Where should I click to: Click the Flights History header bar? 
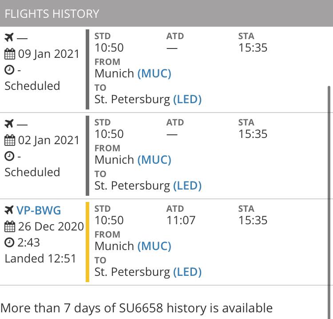click(166, 13)
